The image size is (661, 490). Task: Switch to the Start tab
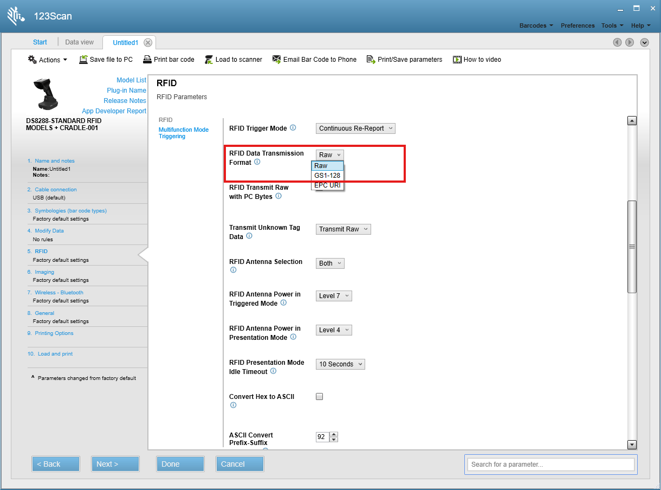40,42
